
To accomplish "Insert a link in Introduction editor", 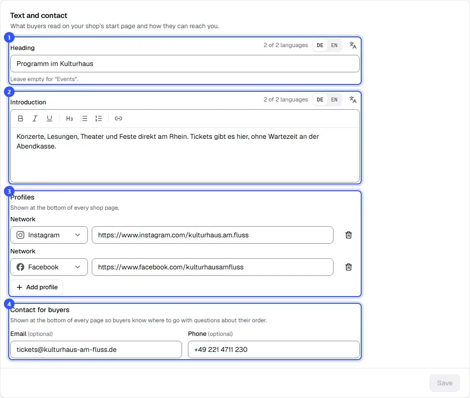I will click(x=118, y=118).
